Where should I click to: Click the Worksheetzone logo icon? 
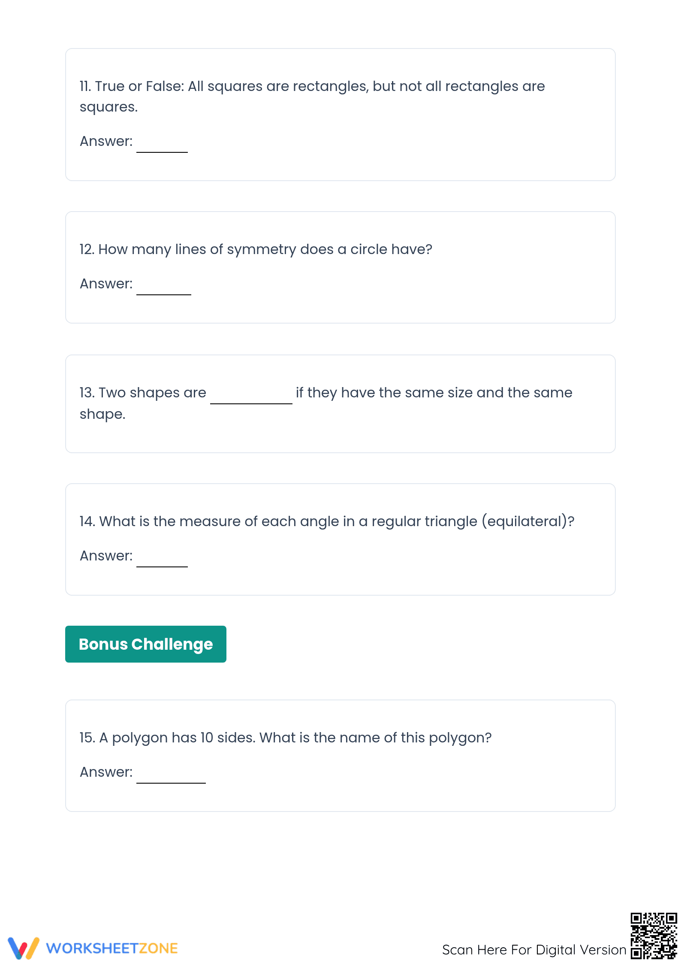[x=24, y=948]
